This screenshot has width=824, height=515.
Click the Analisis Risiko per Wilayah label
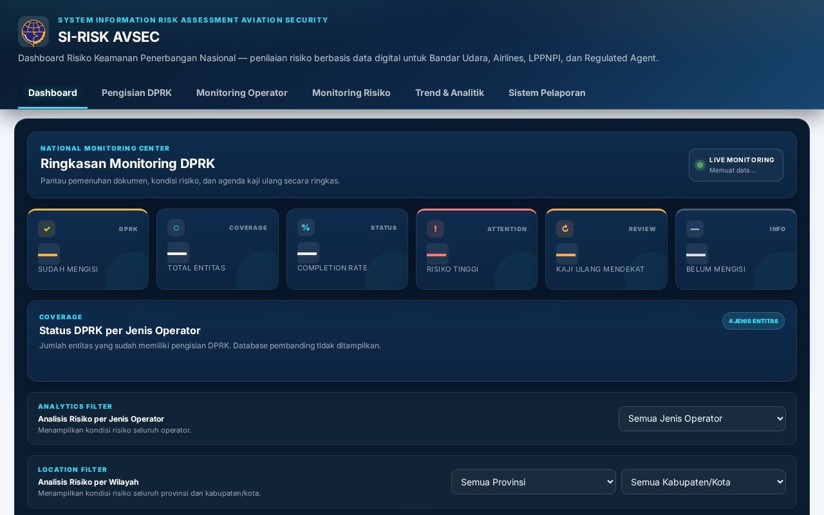click(88, 482)
